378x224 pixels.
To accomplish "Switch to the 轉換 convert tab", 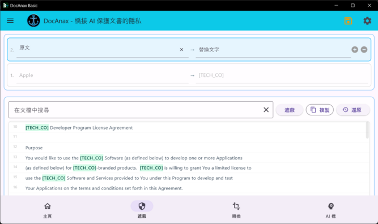I will point(236,210).
